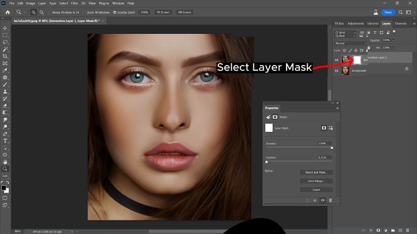Open the Image menu
The image size is (417, 234).
[x=31, y=3]
